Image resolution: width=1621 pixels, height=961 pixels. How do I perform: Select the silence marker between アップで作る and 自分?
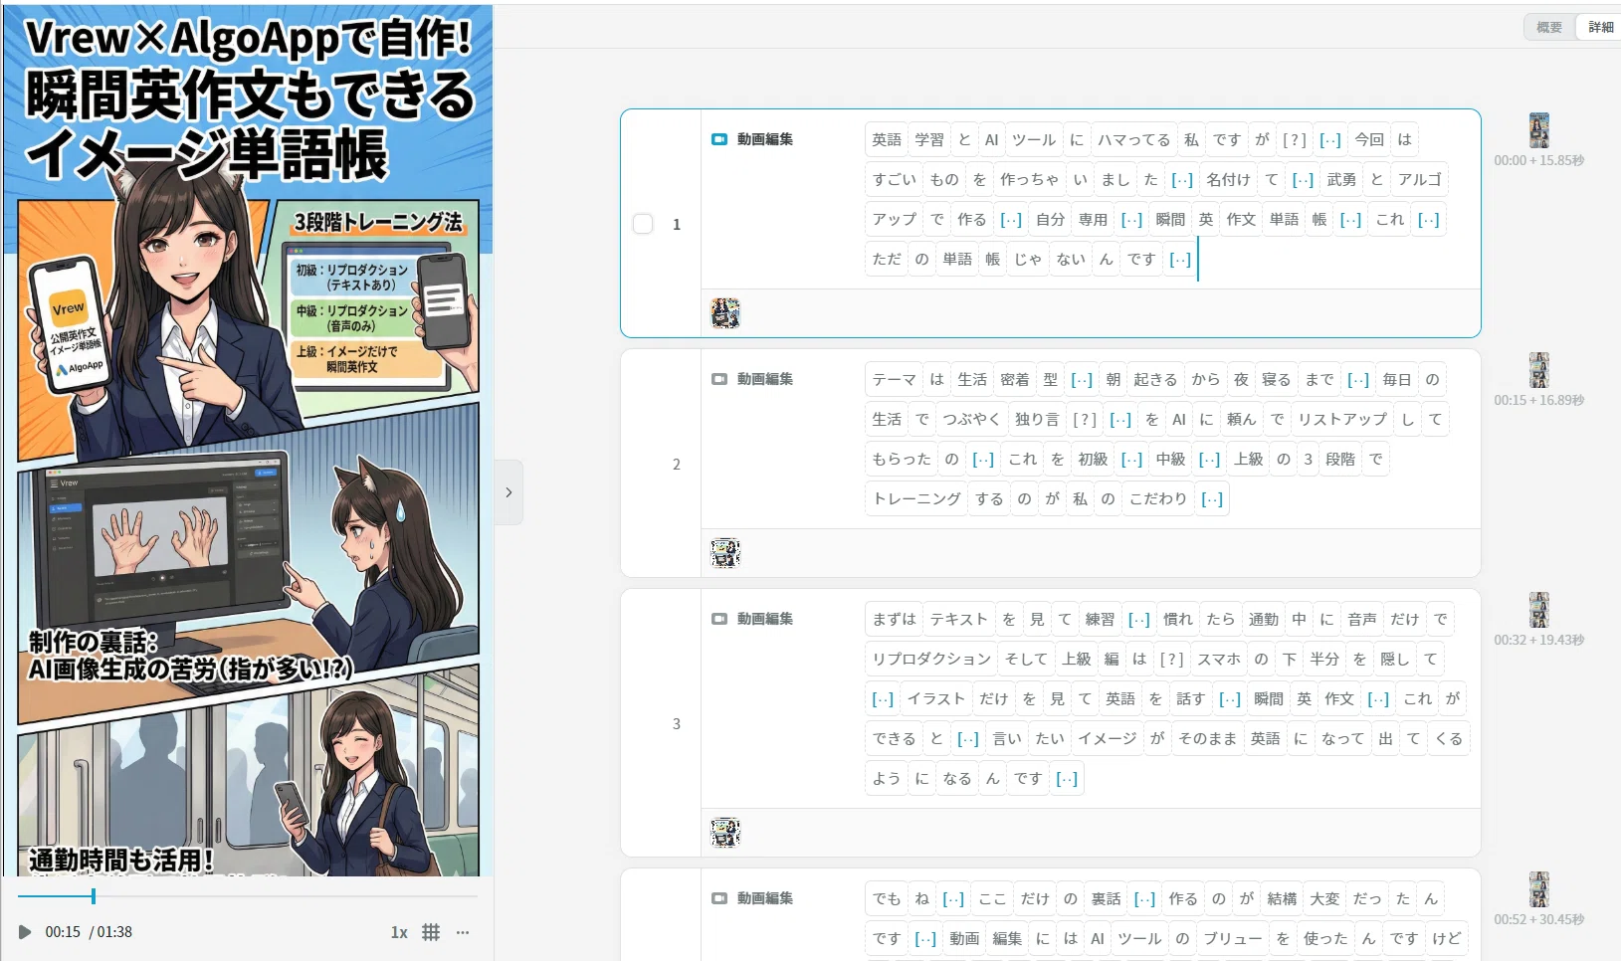1011,220
